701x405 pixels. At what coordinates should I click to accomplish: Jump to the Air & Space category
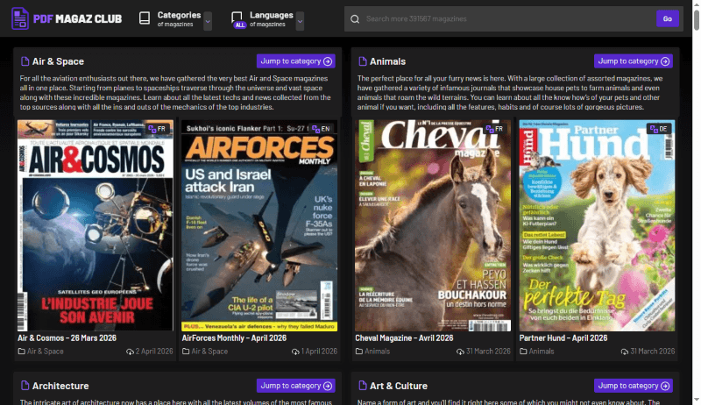(296, 61)
